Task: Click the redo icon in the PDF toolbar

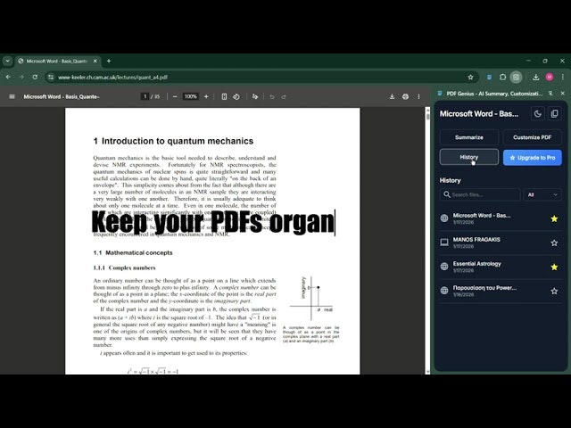Action: tap(284, 97)
